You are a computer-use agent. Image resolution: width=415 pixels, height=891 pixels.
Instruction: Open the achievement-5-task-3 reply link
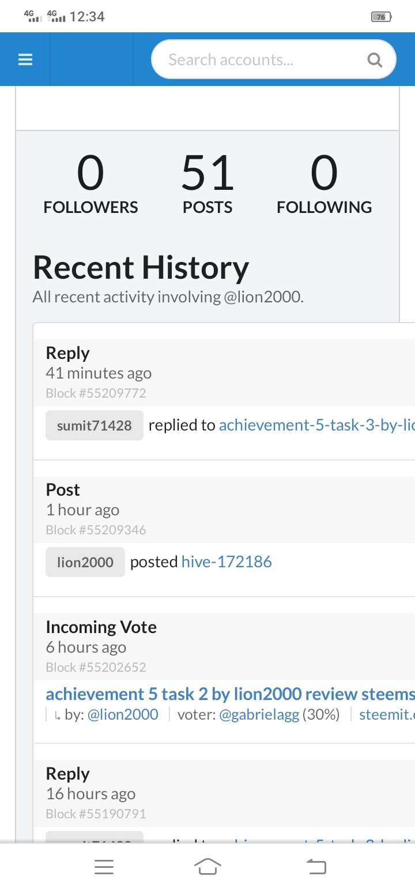tap(316, 426)
